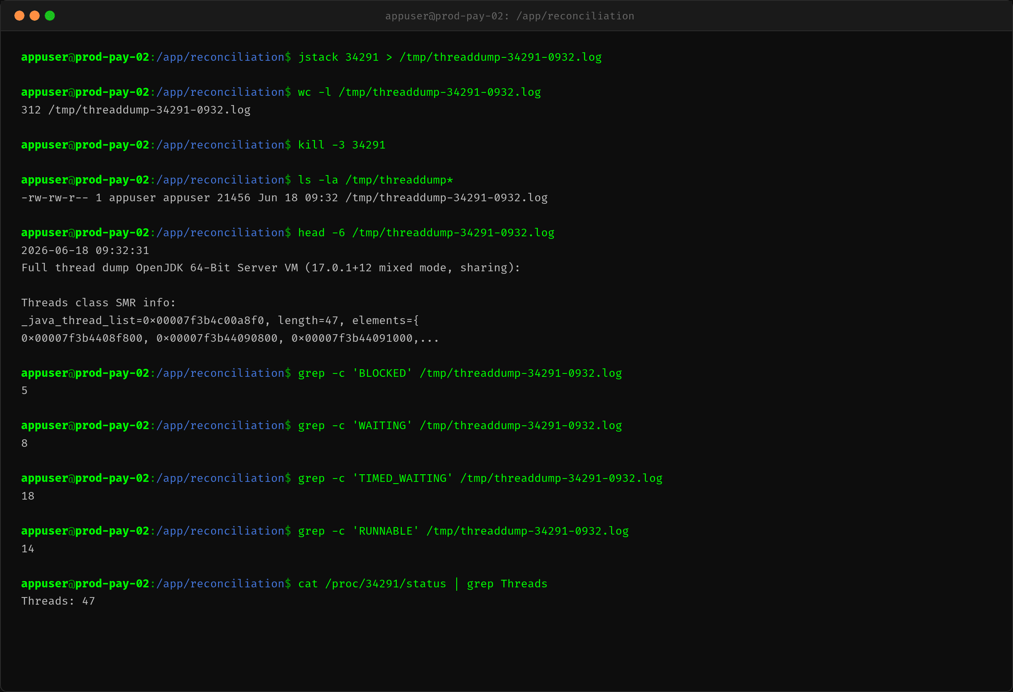Click the '2026-06-18 09:32:31' timestamp line
1013x692 pixels.
click(85, 250)
